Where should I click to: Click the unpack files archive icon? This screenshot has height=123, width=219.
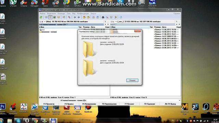(x=88, y=17)
